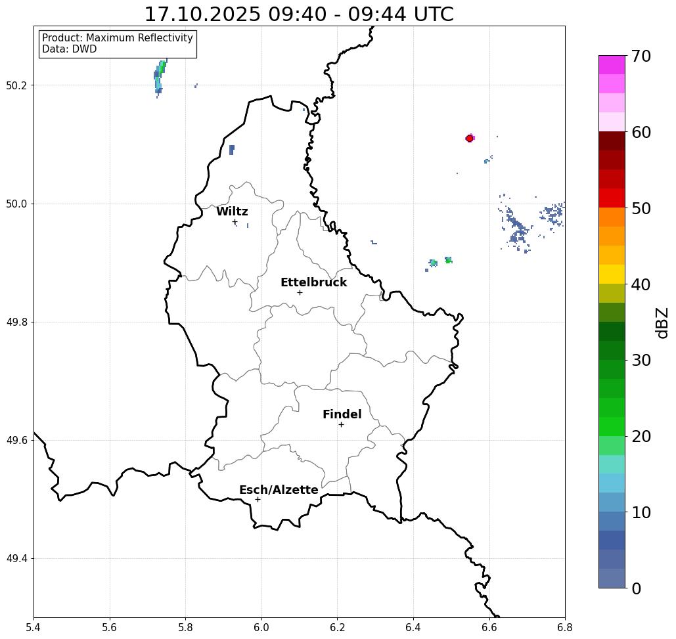Click the latitude tick label 50.2
This screenshot has height=639, width=676.
(x=16, y=85)
